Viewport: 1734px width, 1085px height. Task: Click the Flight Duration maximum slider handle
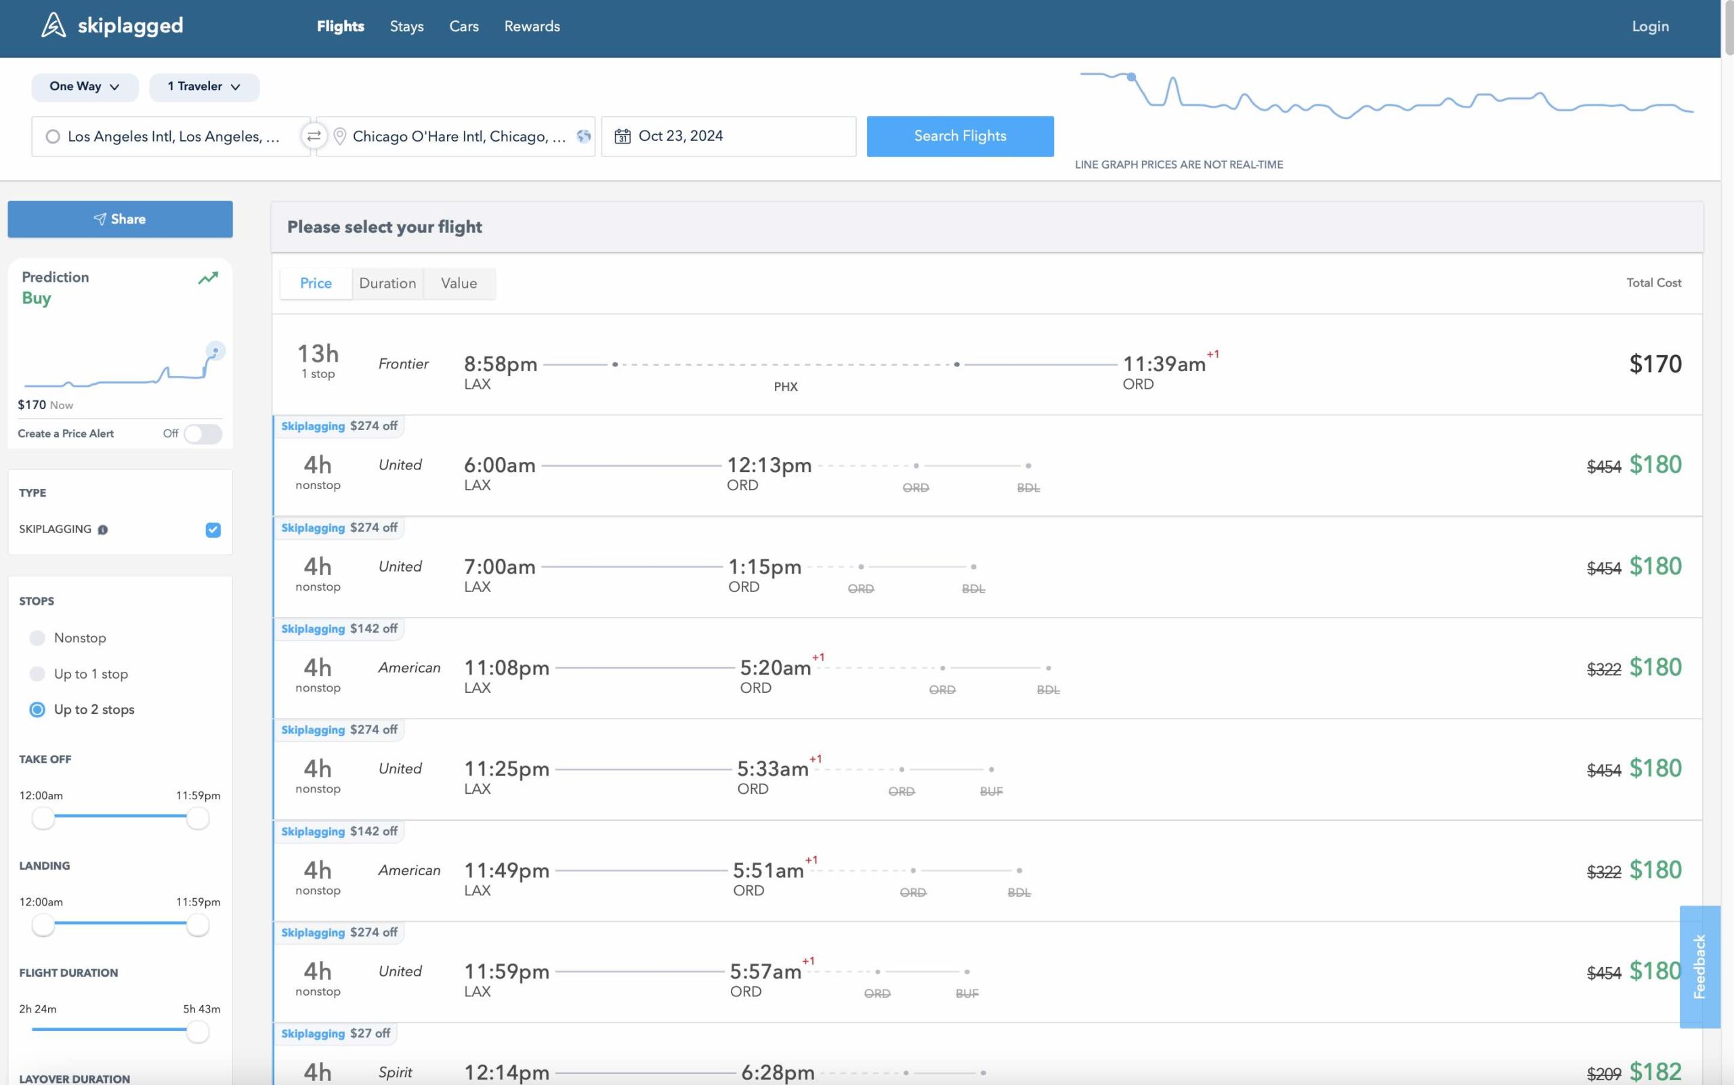pos(197,1032)
